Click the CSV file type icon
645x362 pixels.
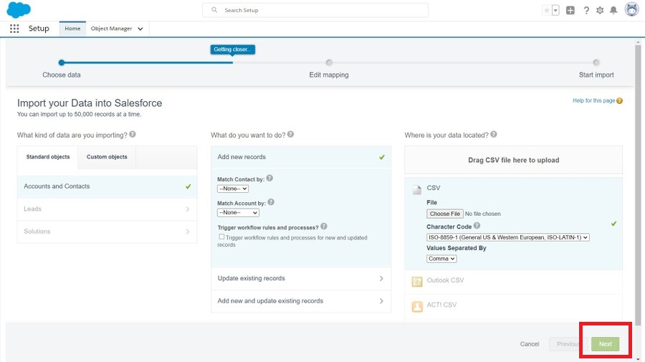pyautogui.click(x=417, y=190)
